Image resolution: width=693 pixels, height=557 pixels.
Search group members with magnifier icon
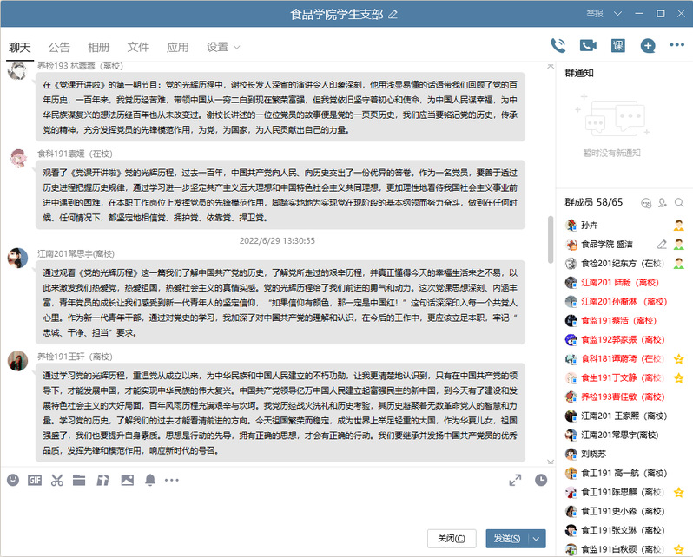click(679, 203)
